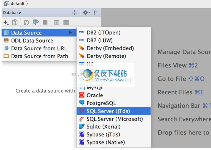Viewport: 211px width, 150px height.
Task: Click the IBM icon beside DB2 (LUW)
Action: (x=82, y=40)
